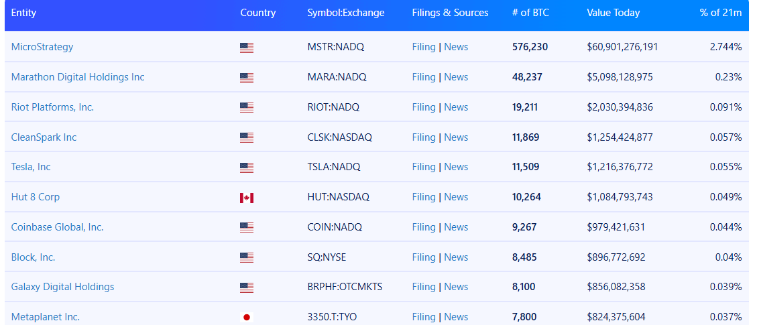The height and width of the screenshot is (325, 757).
Task: Select the BRPHF:OTCMKTS symbol cell
Action: (345, 286)
